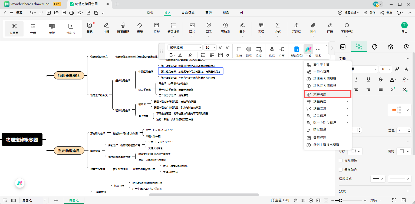Open the 語音筆記 voice note tool
The width and height of the screenshot is (415, 204).
tap(123, 27)
